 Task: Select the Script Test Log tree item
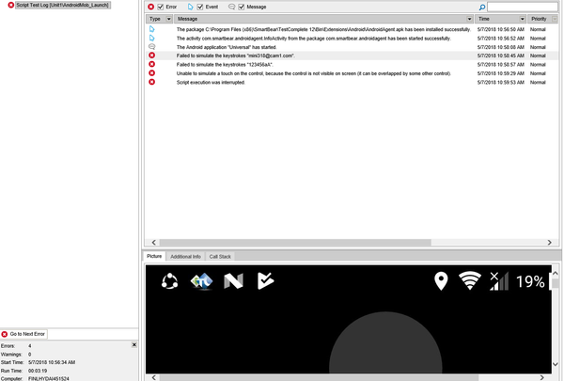coord(62,5)
